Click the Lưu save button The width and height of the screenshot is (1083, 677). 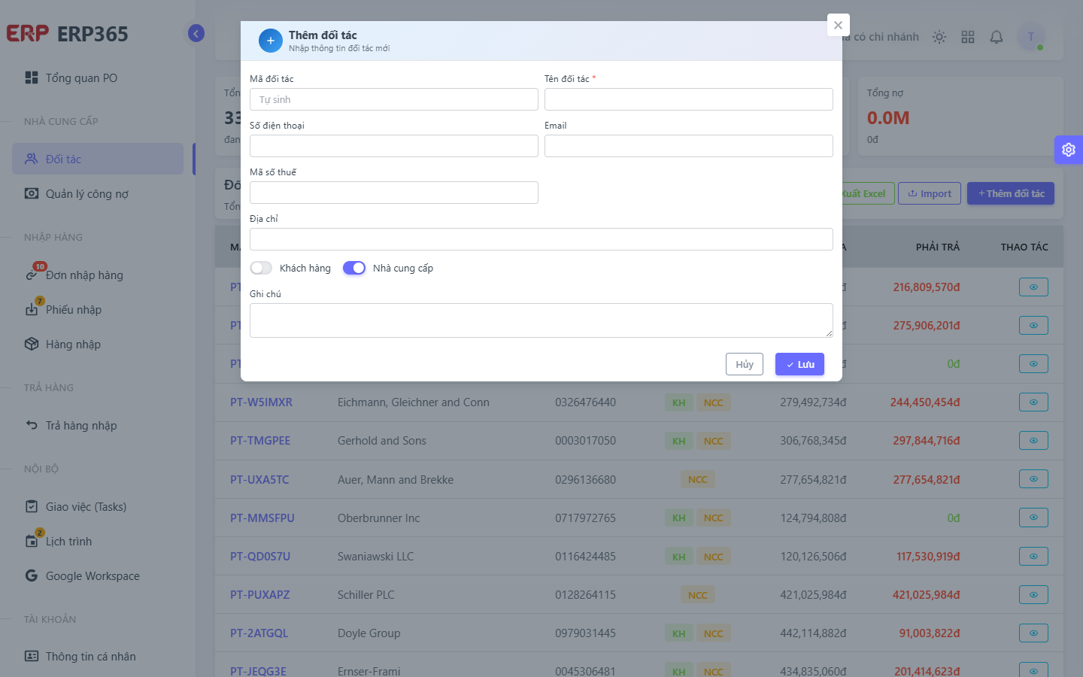pyautogui.click(x=799, y=364)
